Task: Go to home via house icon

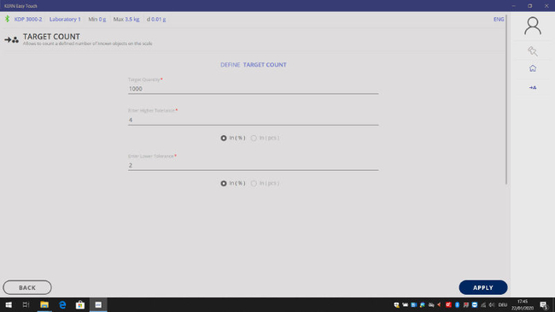Action: [532, 68]
